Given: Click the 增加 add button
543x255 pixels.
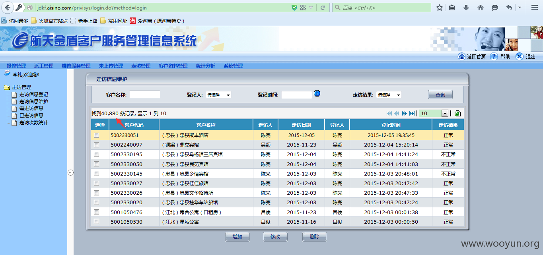Looking at the screenshot, I should (x=237, y=237).
